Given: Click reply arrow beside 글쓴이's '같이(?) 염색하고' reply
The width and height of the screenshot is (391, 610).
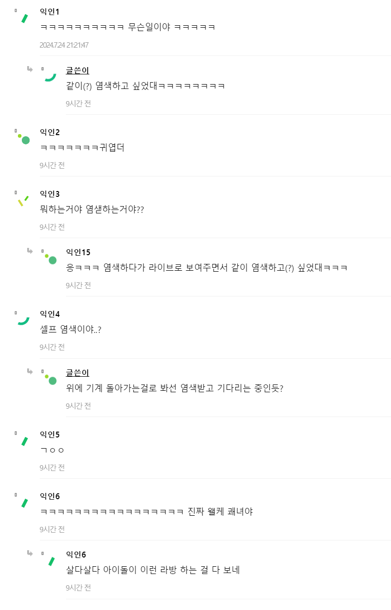Looking at the screenshot, I should (30, 69).
